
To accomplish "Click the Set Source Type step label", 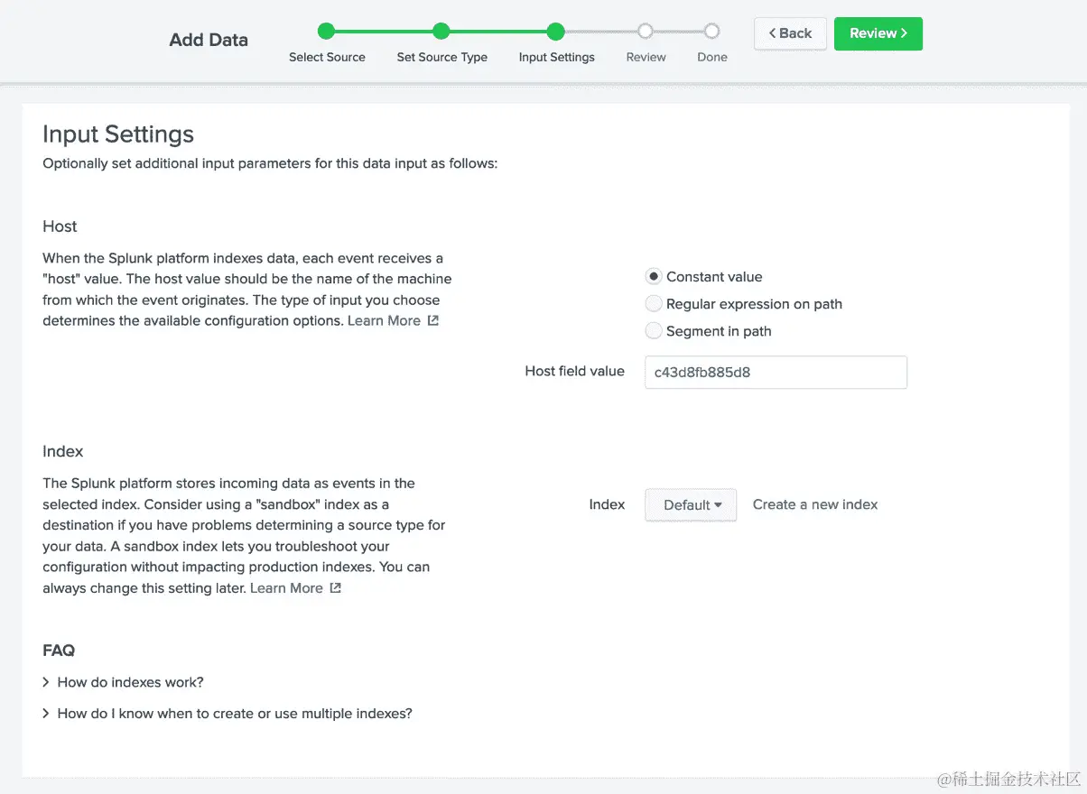I will point(441,57).
